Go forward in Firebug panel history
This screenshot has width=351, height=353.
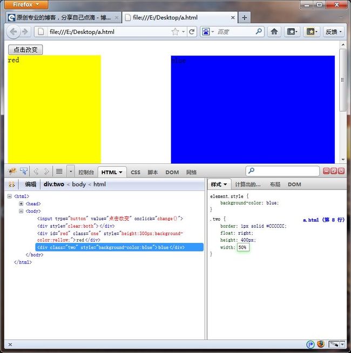(x=46, y=172)
